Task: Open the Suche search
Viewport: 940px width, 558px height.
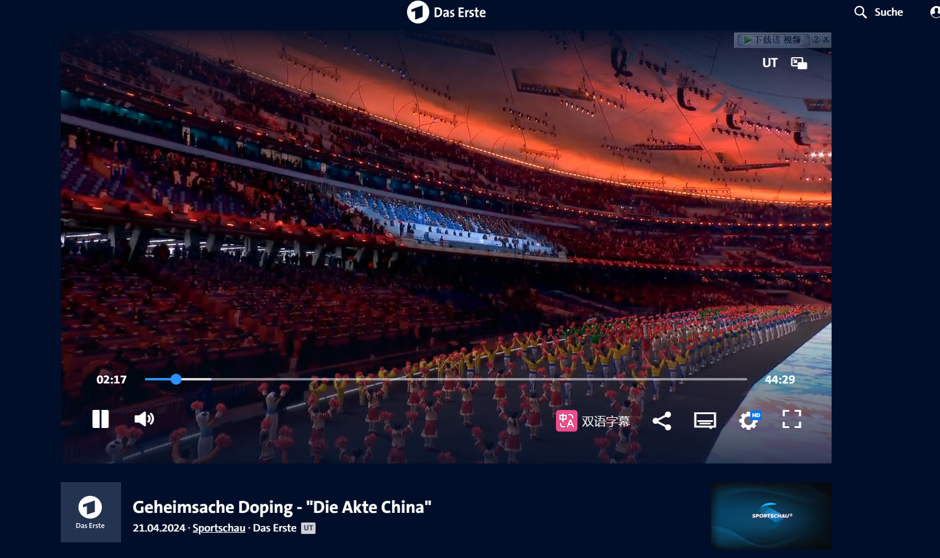Action: pos(879,12)
